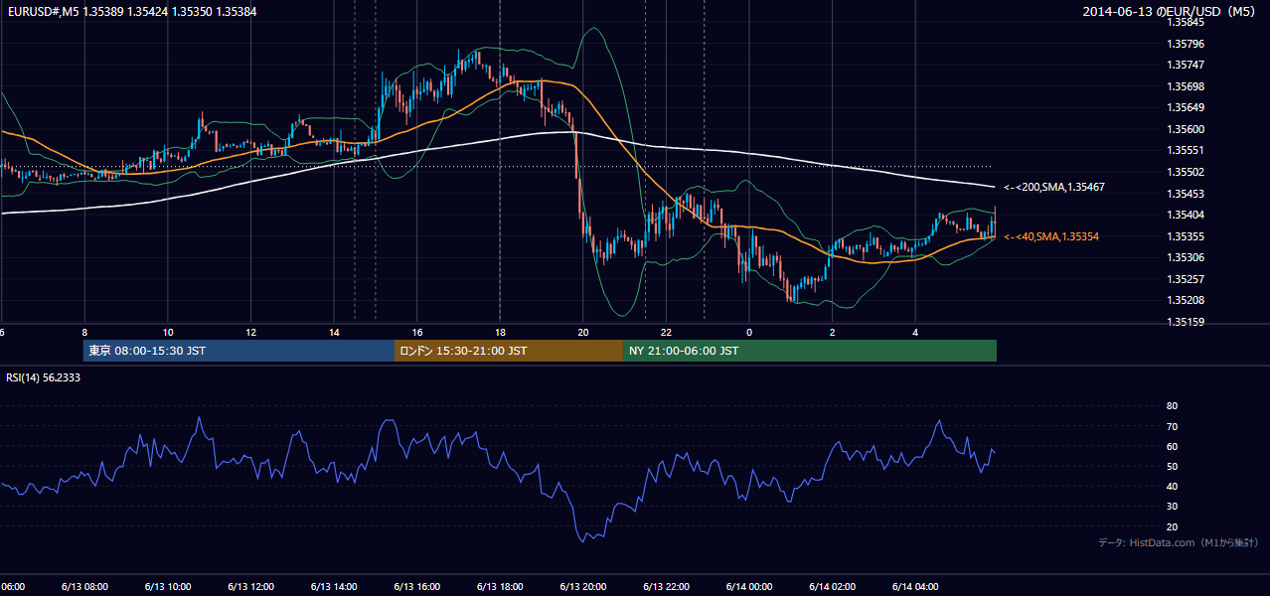The width and height of the screenshot is (1270, 596).
Task: Click RSI scale value 20
Action: (1172, 526)
